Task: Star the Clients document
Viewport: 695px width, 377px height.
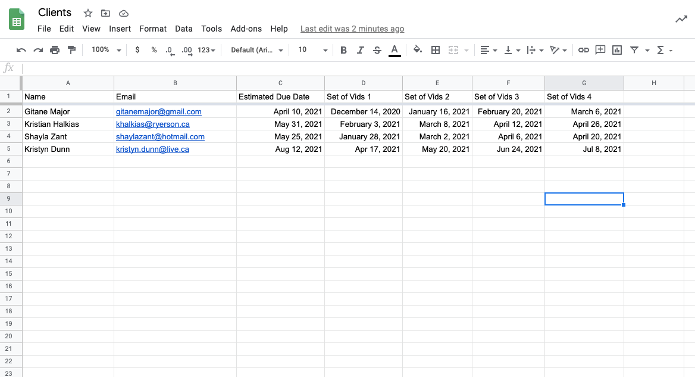Action: click(87, 13)
